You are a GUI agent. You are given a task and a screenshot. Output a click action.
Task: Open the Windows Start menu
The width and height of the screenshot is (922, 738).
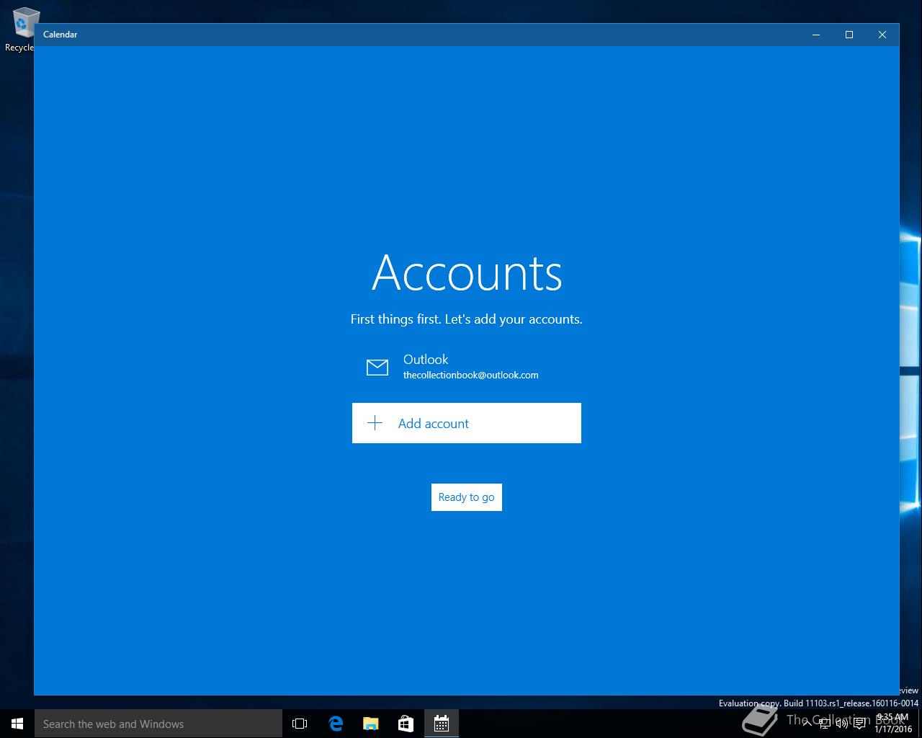pos(17,724)
